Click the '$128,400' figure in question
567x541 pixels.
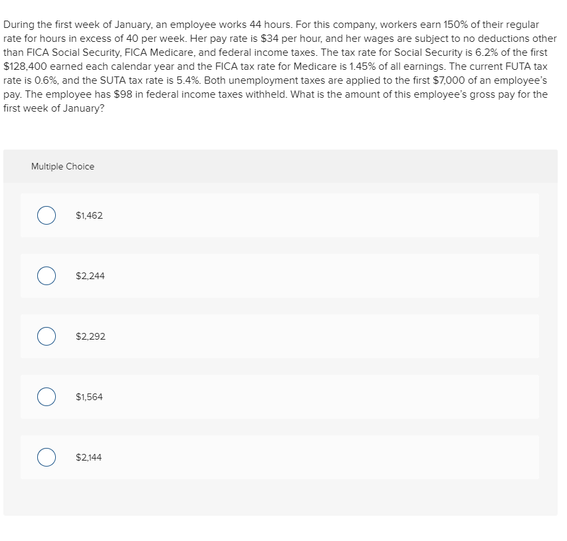tap(25, 66)
